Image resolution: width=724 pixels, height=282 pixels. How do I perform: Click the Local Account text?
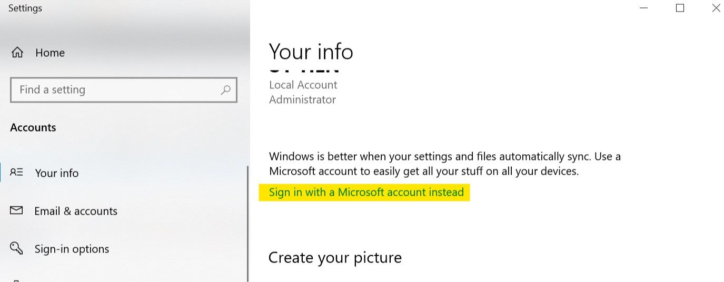pos(303,85)
